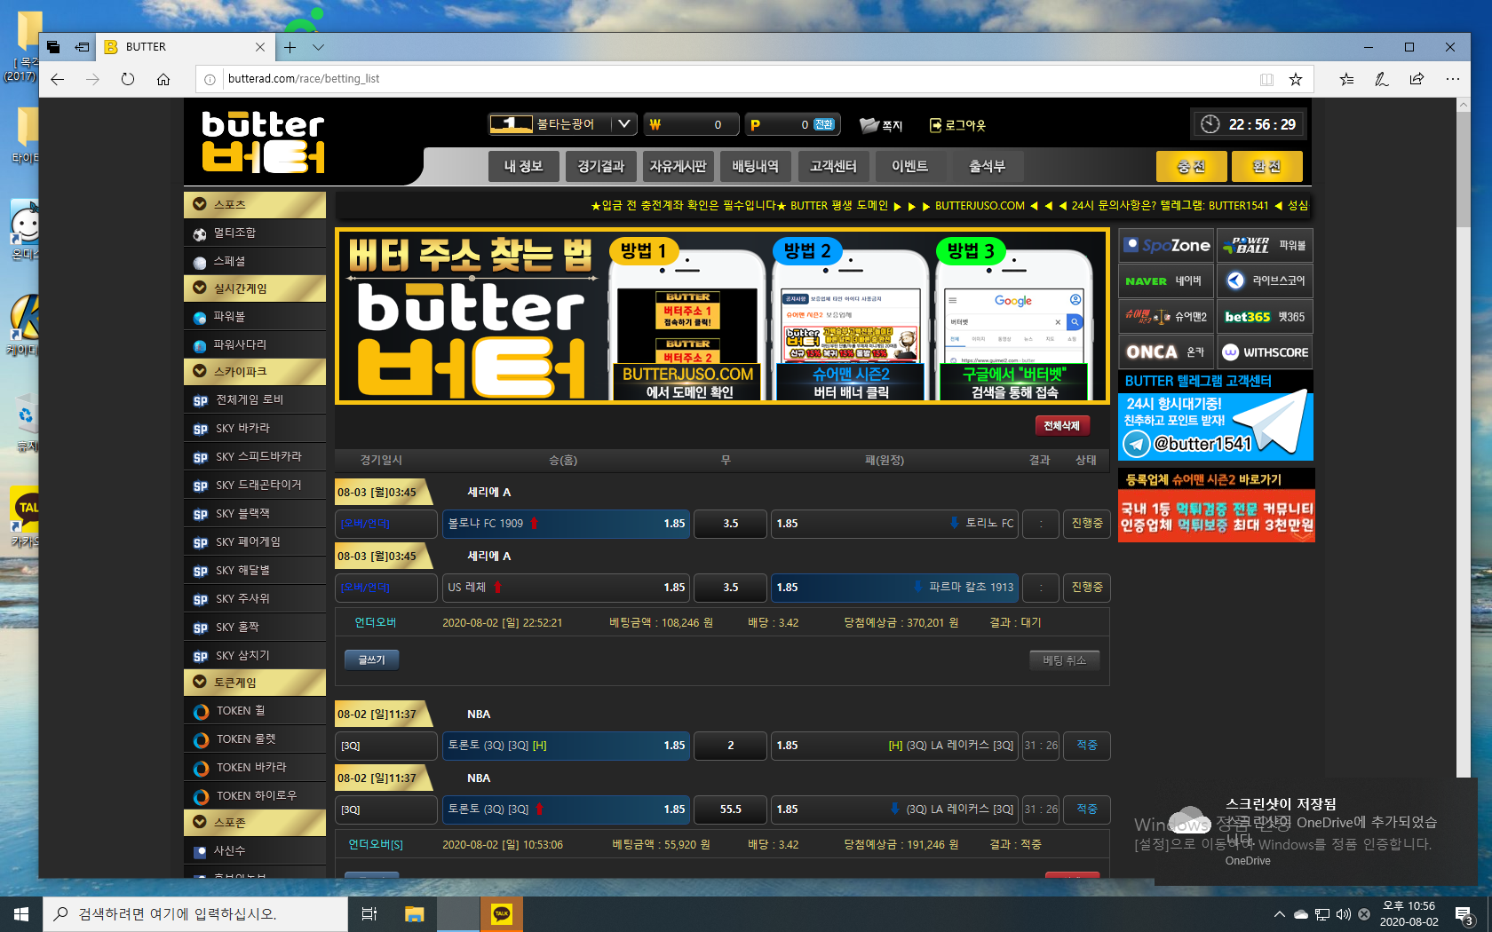1492x932 pixels.
Task: Click the point 전환 button
Action: click(824, 125)
